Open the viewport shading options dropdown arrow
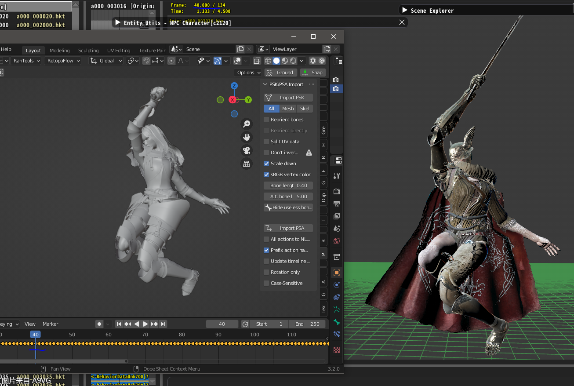This screenshot has width=574, height=386. point(302,61)
